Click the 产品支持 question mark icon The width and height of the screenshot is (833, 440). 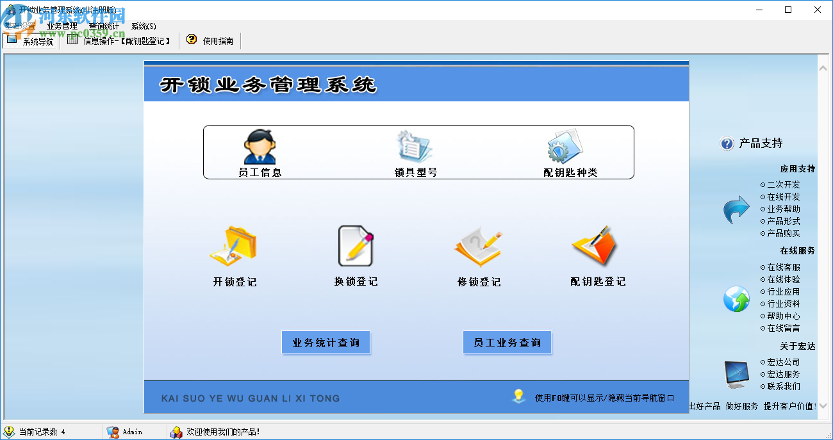[726, 143]
